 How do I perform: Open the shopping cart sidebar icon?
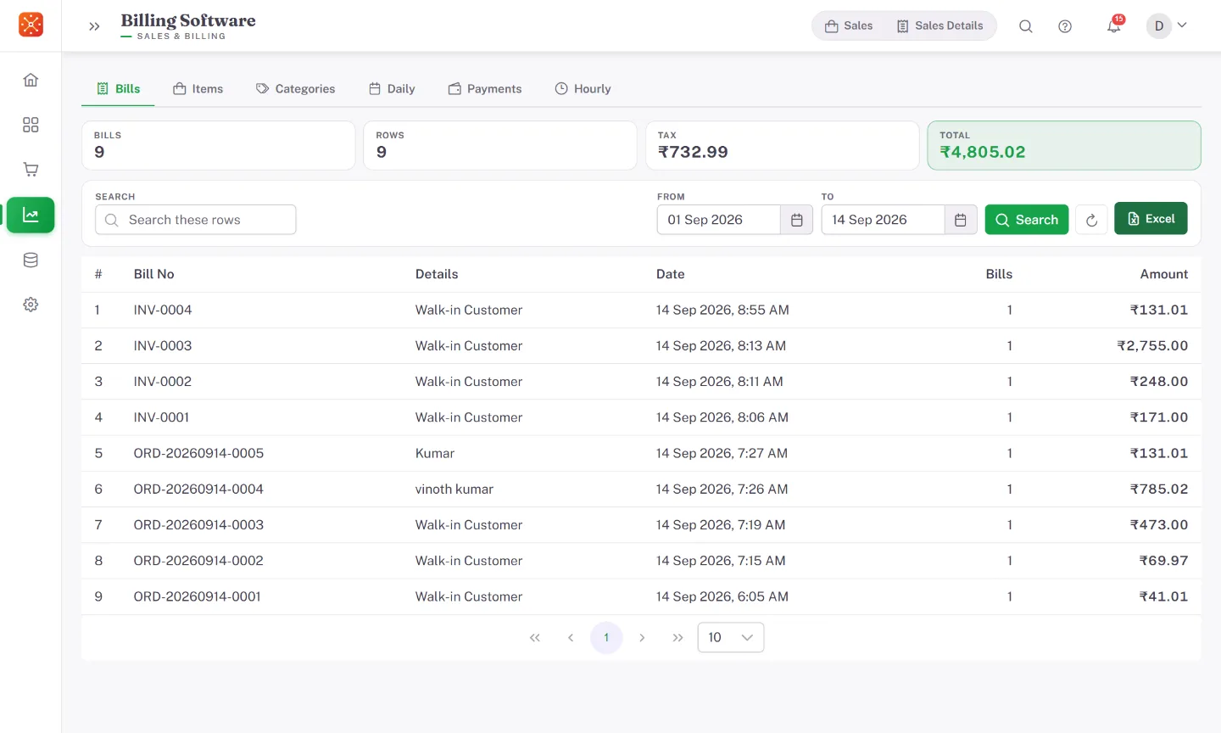[x=31, y=170]
